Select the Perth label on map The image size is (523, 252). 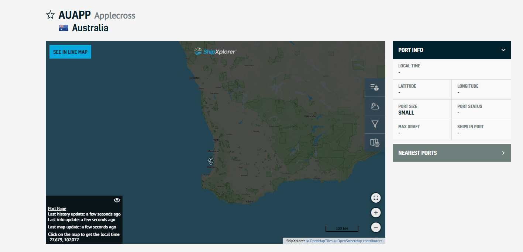[216, 140]
